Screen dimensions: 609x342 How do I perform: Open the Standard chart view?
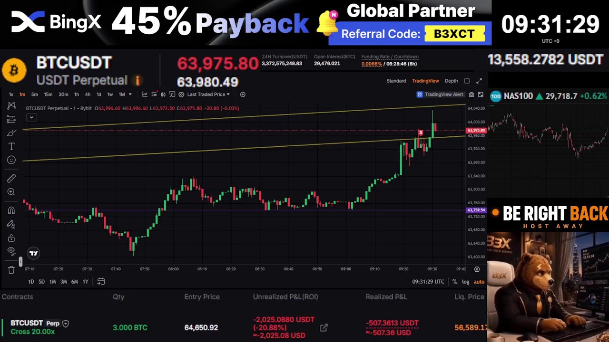[396, 81]
